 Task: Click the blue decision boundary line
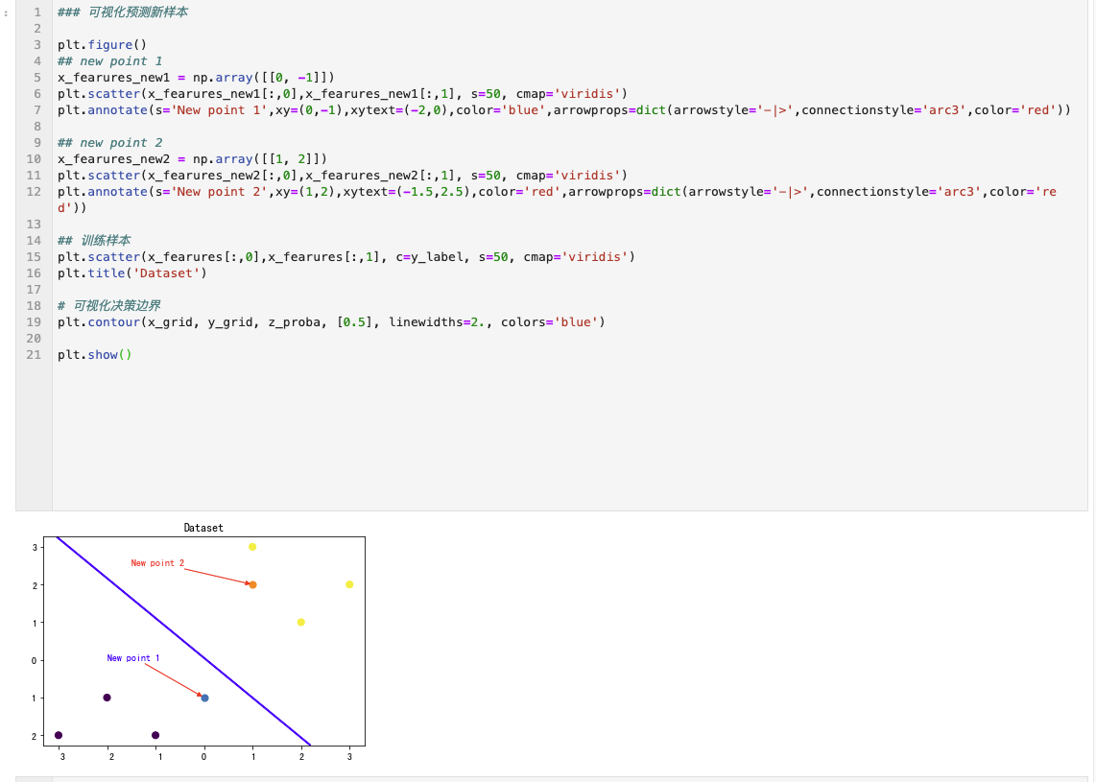(183, 641)
